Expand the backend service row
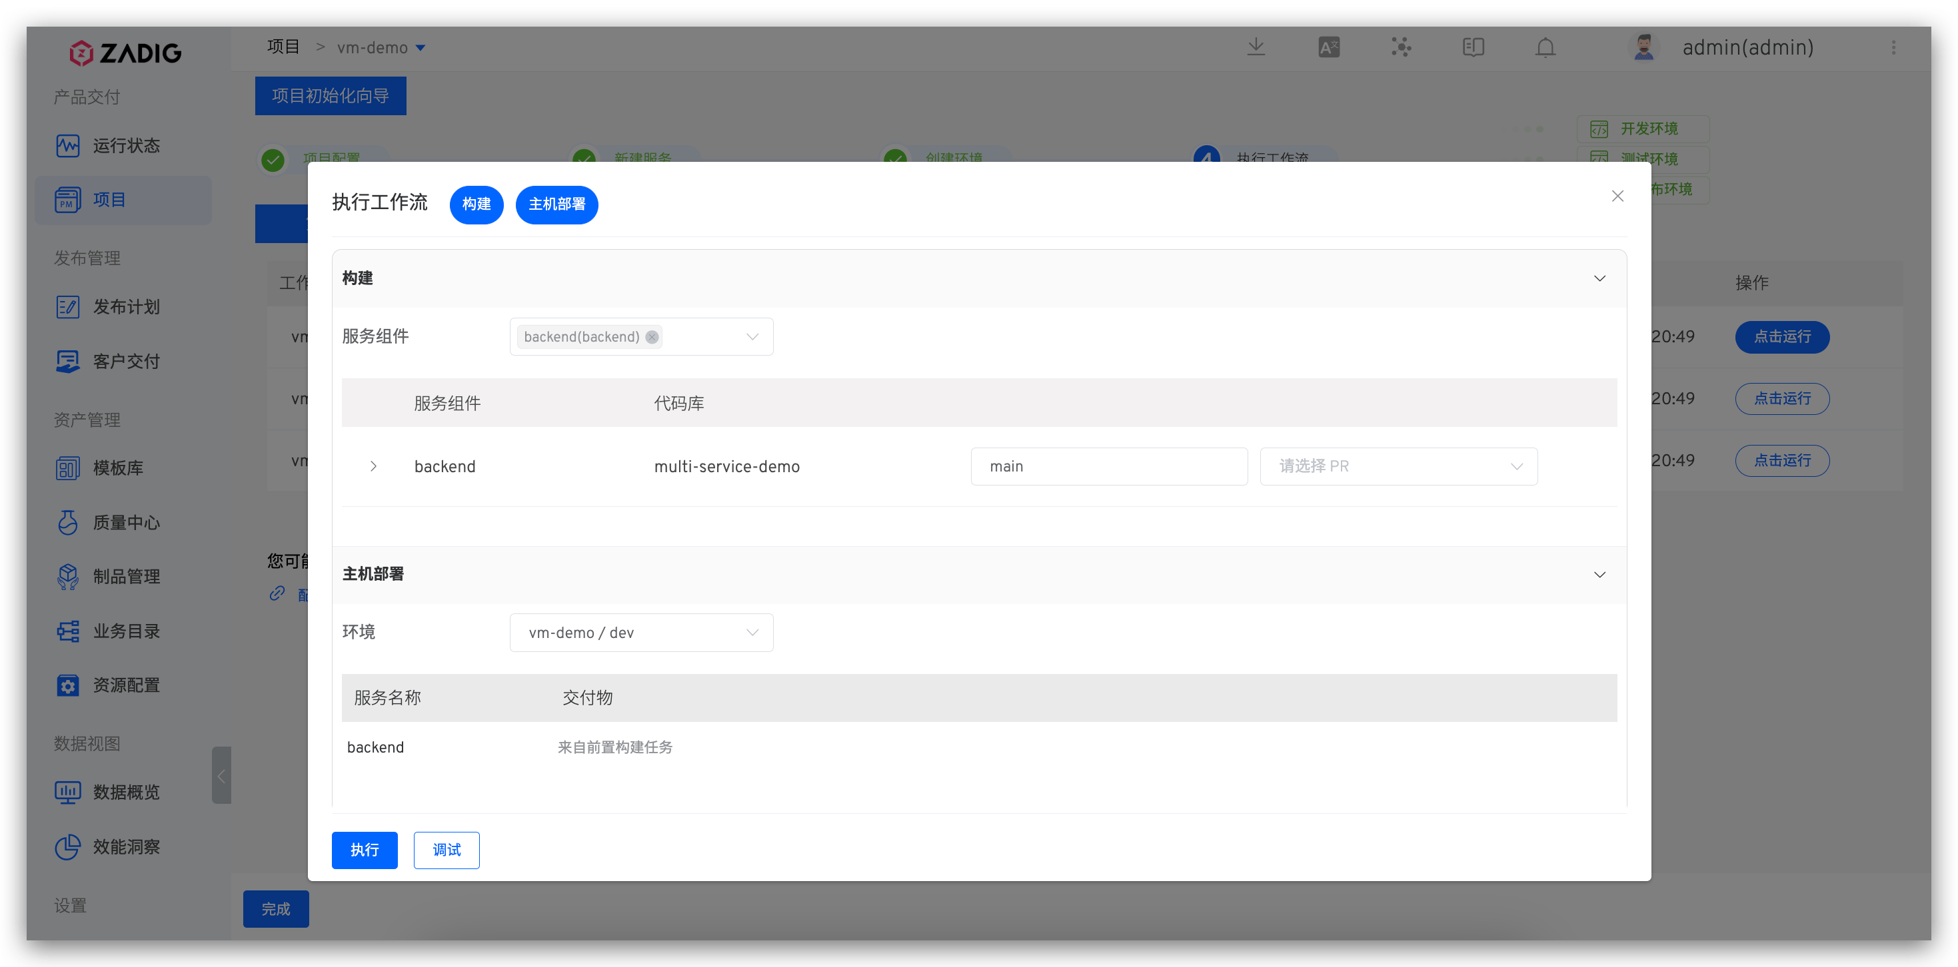Viewport: 1958px width, 967px height. click(x=373, y=466)
